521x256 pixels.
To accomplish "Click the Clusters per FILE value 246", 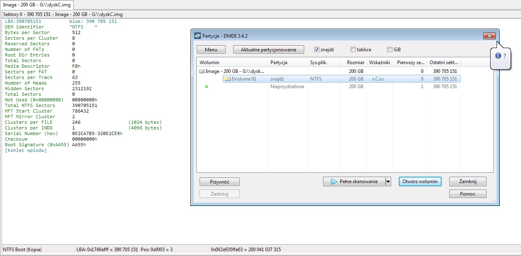I will click(76, 122).
